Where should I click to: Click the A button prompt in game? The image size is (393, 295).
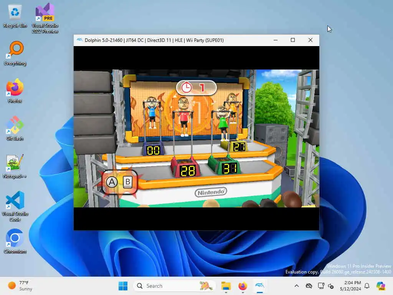click(112, 182)
